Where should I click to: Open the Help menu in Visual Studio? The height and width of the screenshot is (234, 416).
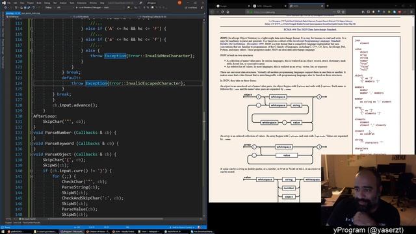(x=102, y=3)
